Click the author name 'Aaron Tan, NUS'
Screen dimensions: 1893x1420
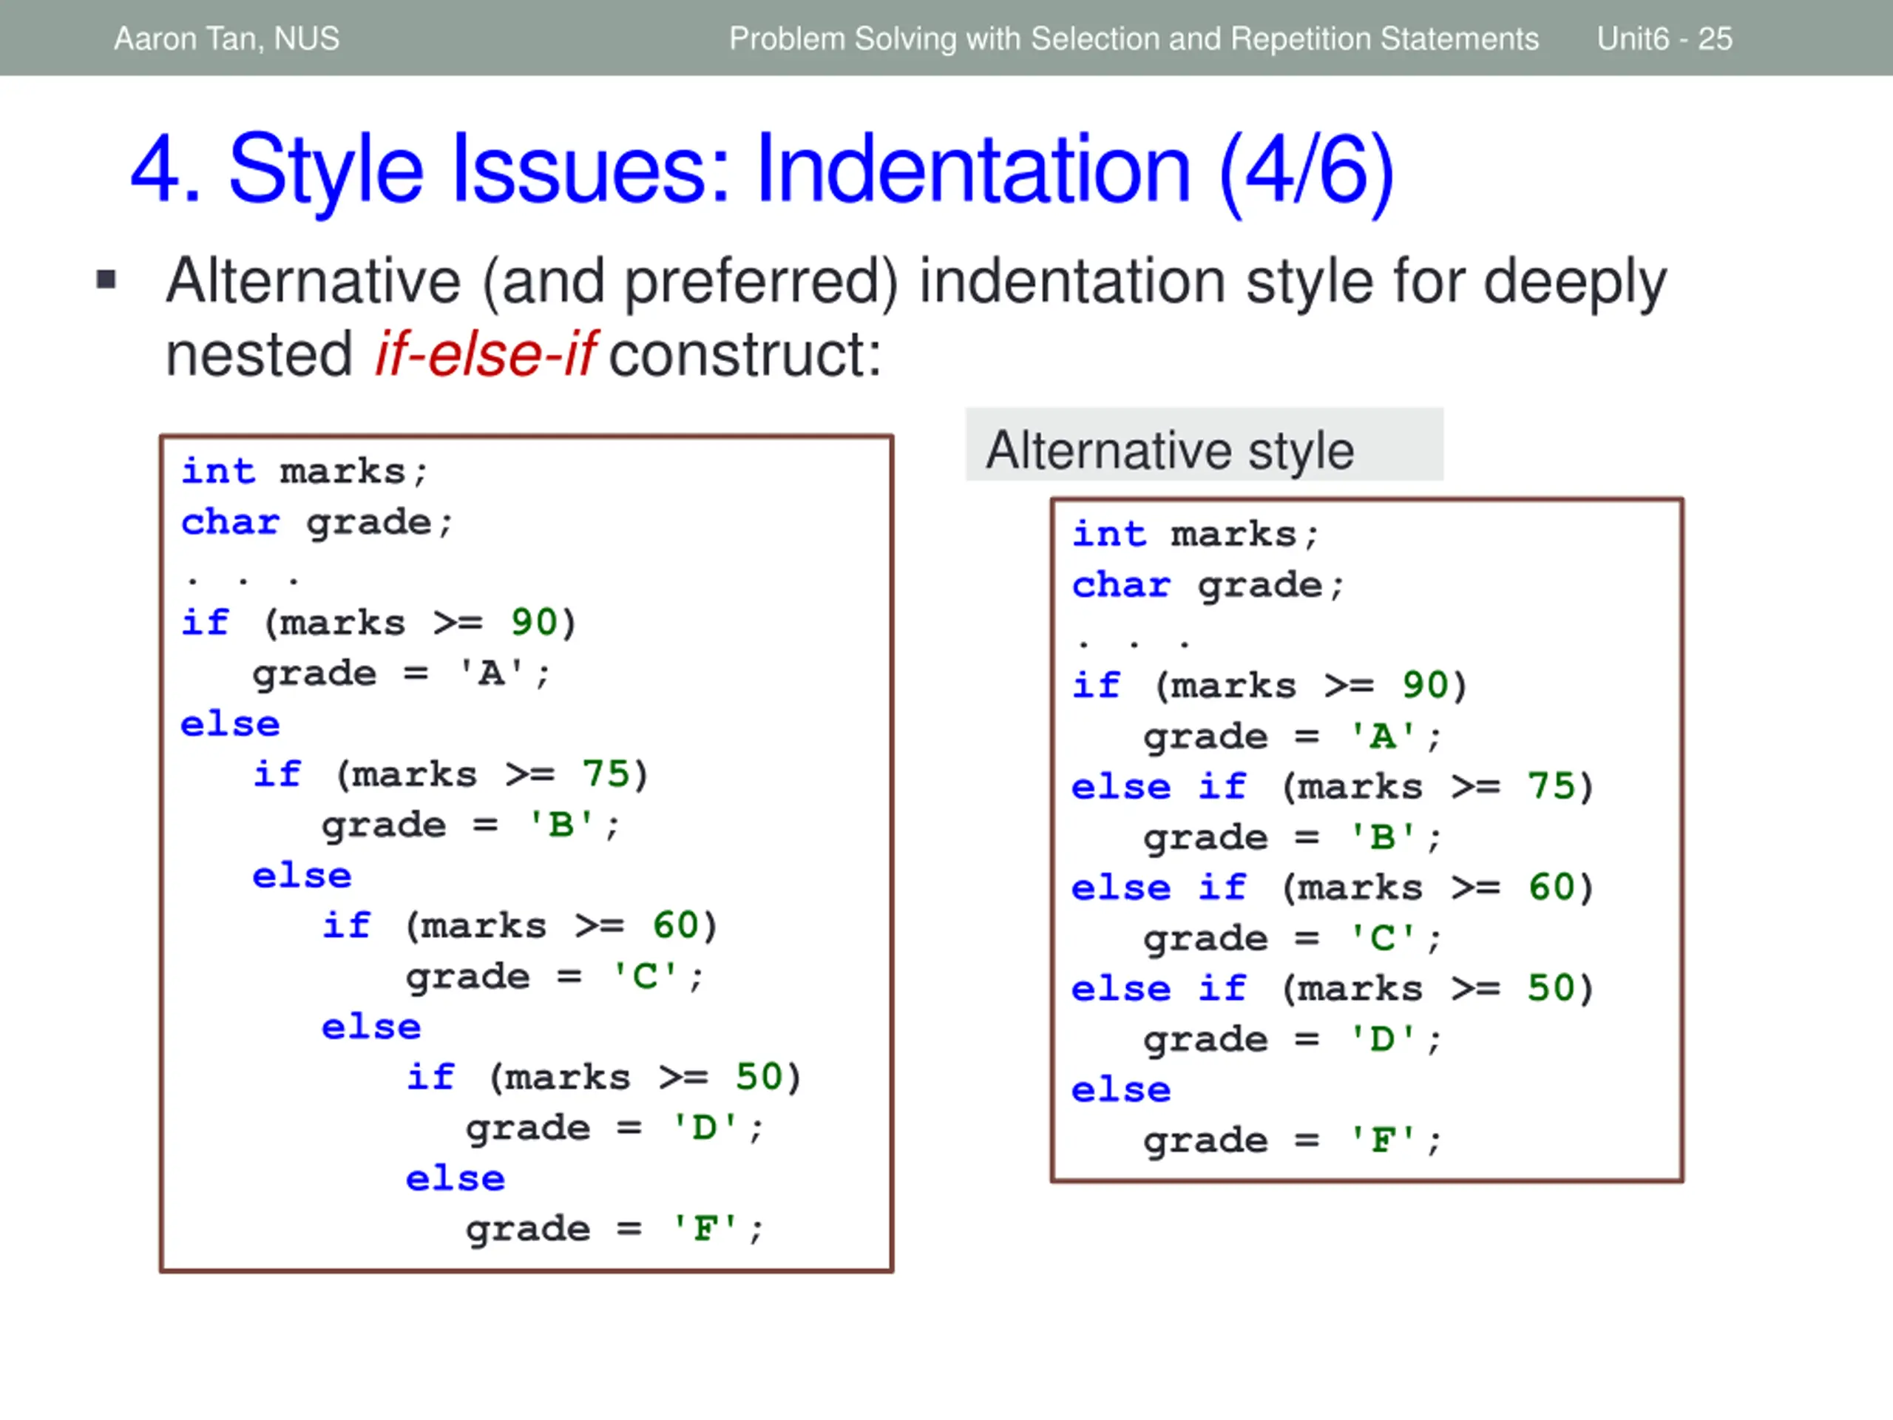tap(227, 38)
